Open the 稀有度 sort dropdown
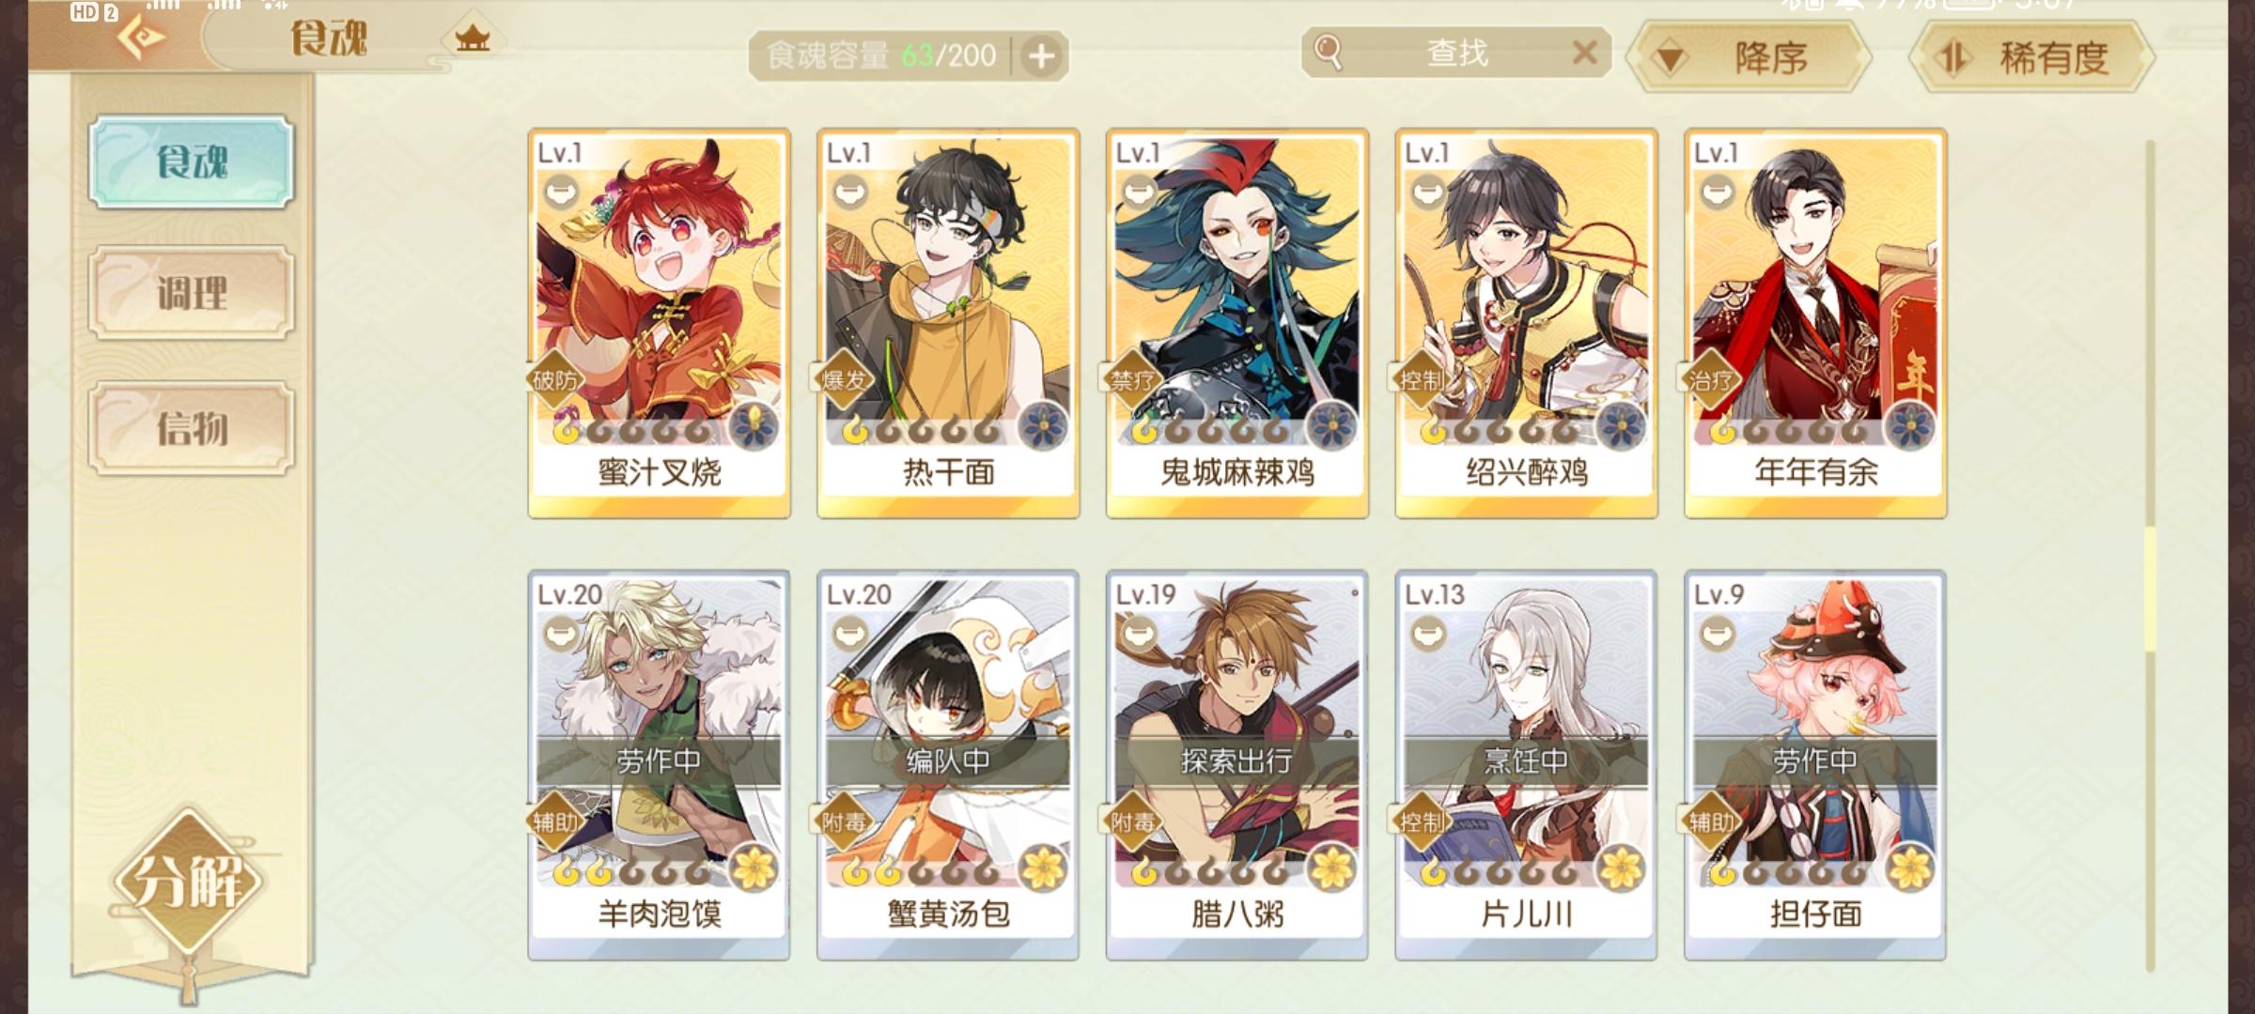 pyautogui.click(x=2032, y=58)
